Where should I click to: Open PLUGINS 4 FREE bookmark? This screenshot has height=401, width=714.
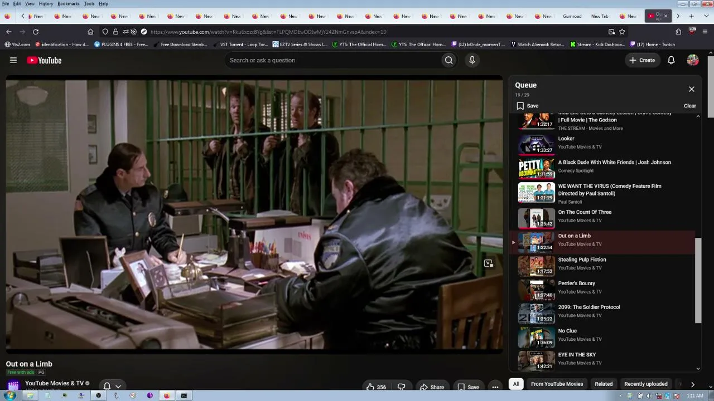pyautogui.click(x=121, y=45)
